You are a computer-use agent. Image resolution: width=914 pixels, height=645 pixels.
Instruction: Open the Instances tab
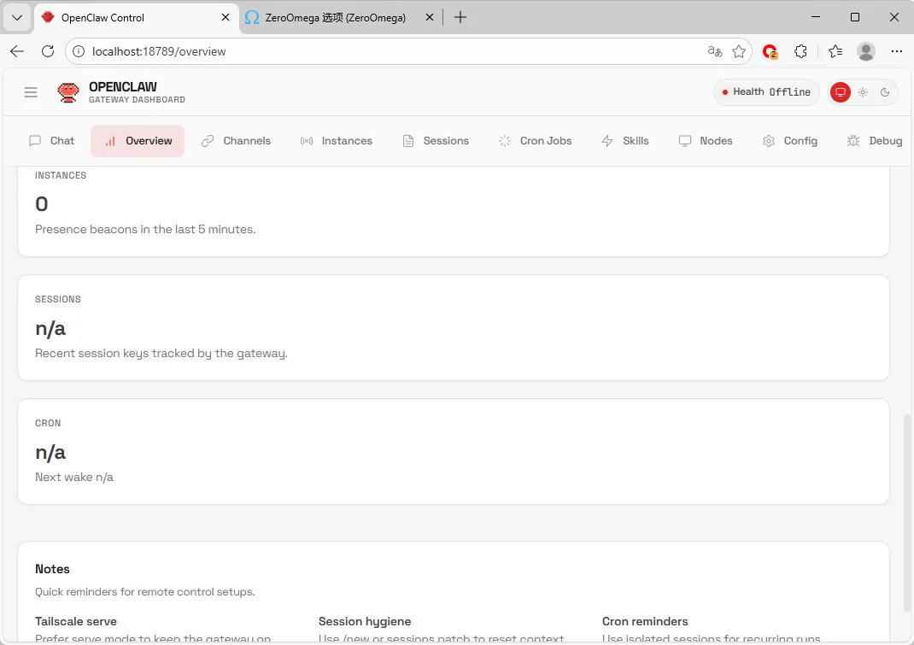pos(336,141)
